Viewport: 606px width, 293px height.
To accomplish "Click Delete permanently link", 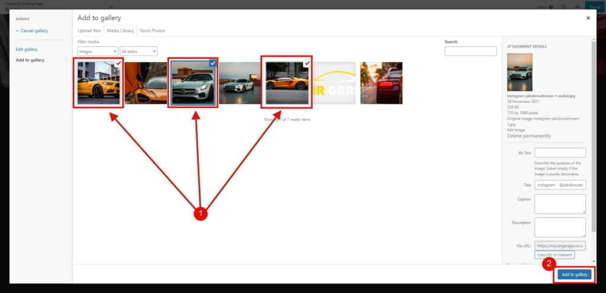I will point(528,136).
